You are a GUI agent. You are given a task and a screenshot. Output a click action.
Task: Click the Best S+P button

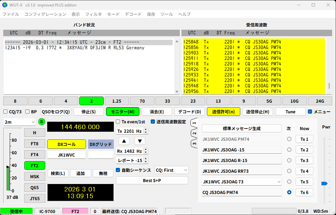click(152, 180)
